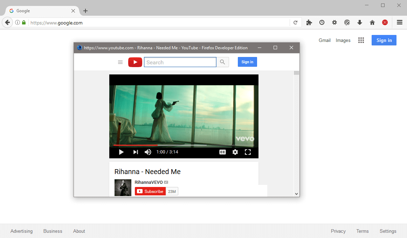Open the history clock icon
The width and height of the screenshot is (407, 238).
pyautogui.click(x=322, y=22)
